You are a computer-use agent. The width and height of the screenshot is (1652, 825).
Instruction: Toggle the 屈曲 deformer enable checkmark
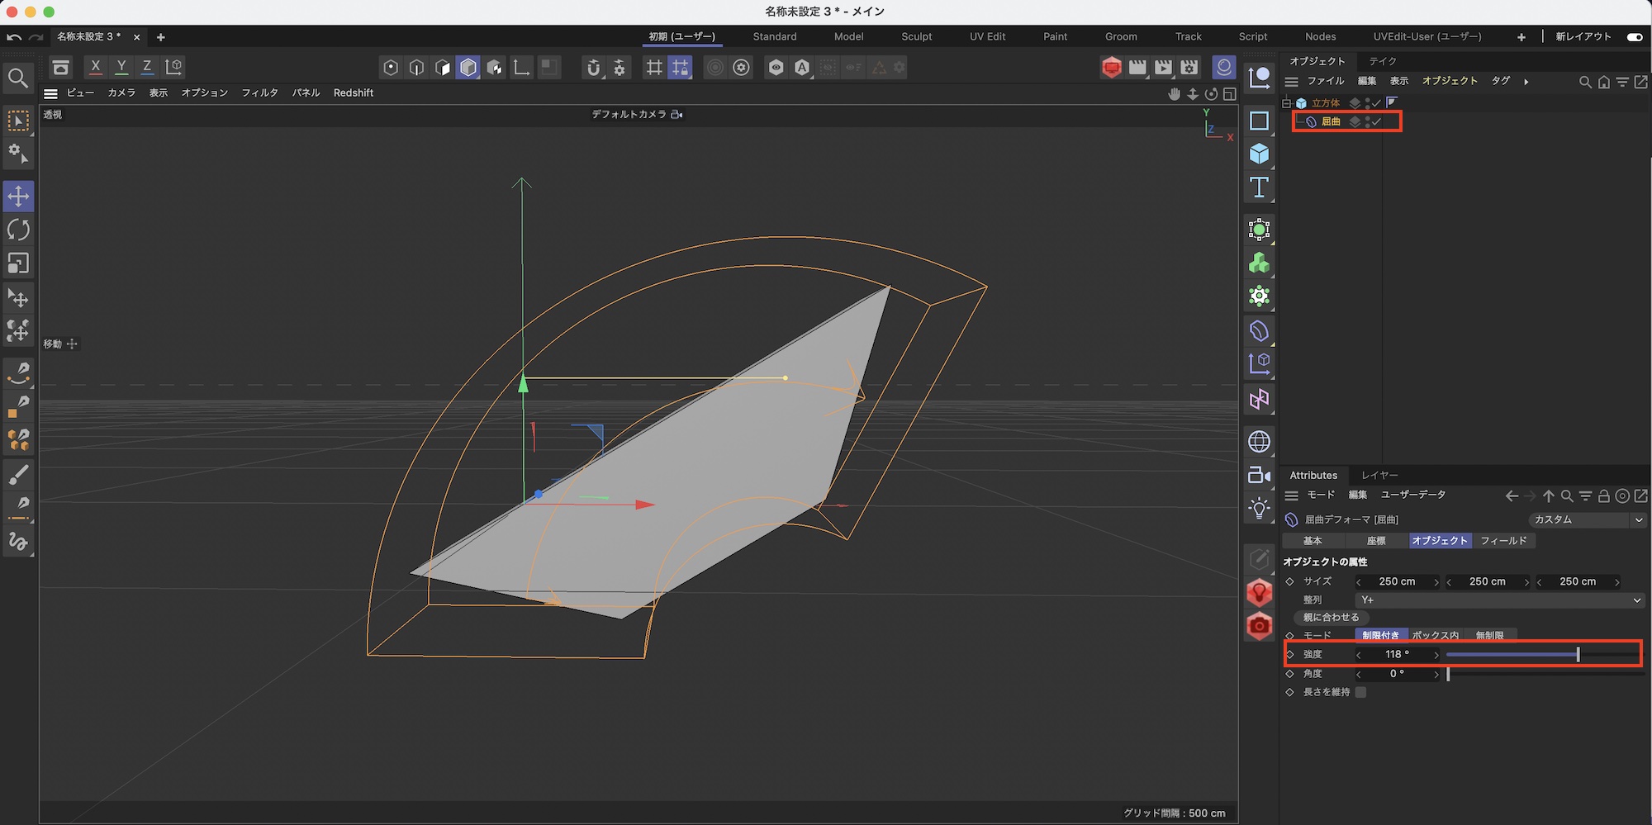pyautogui.click(x=1377, y=122)
